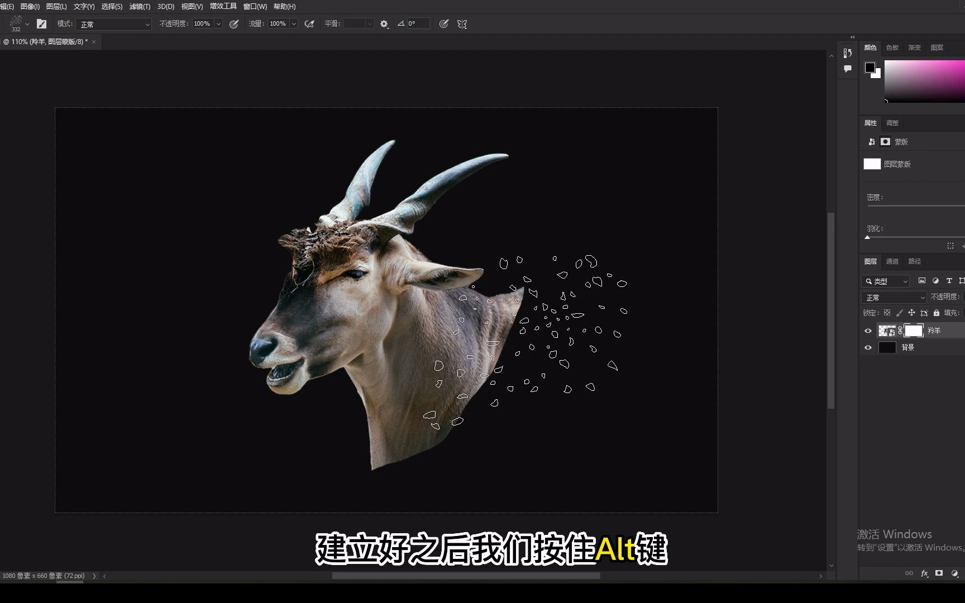Hide the 背景 layer eye icon

(868, 347)
